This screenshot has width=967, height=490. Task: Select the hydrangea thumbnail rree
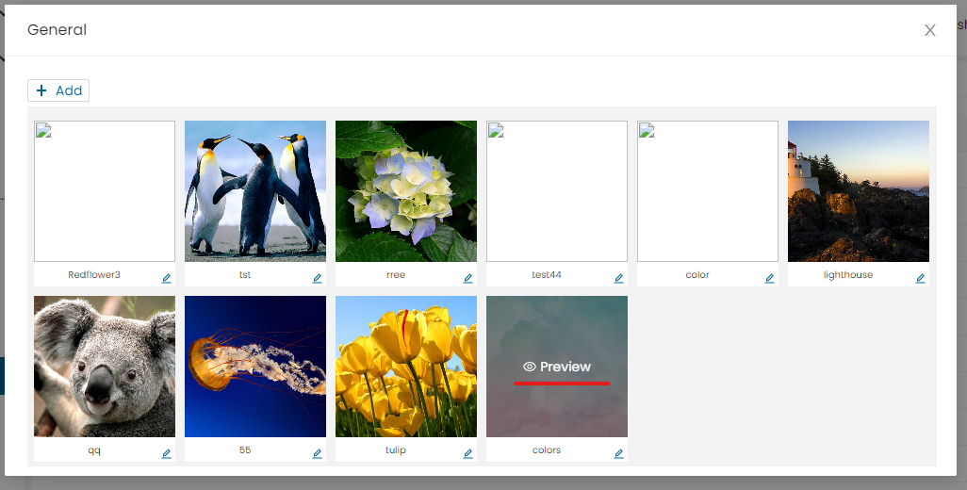[406, 191]
